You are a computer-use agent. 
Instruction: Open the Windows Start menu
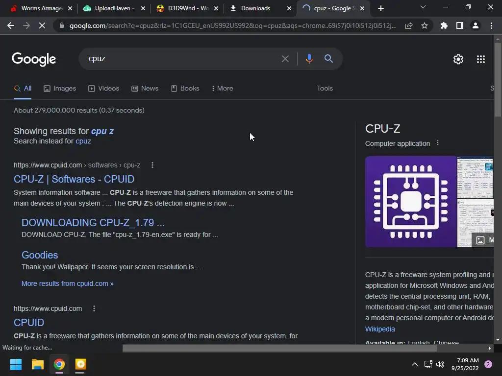click(x=16, y=364)
